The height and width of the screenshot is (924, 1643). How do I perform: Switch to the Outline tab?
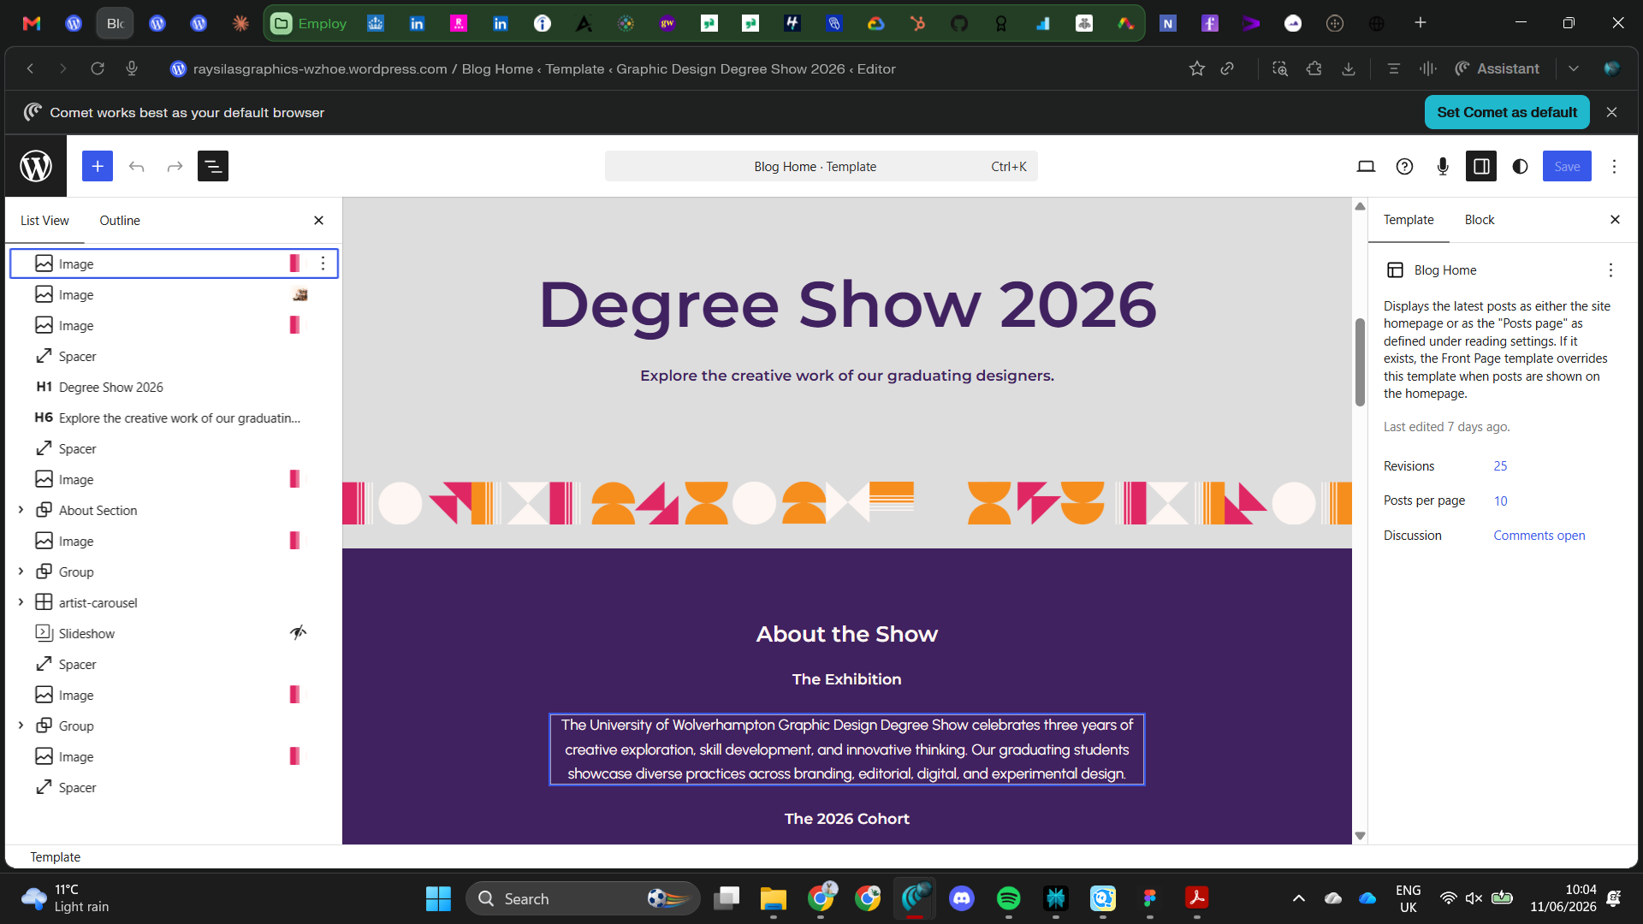[119, 221]
